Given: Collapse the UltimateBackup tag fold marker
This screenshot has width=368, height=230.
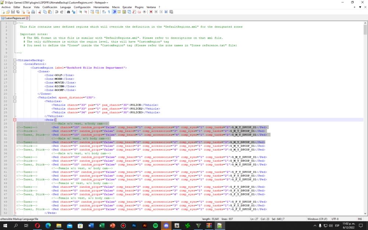Looking at the screenshot, I should click(x=15, y=60).
